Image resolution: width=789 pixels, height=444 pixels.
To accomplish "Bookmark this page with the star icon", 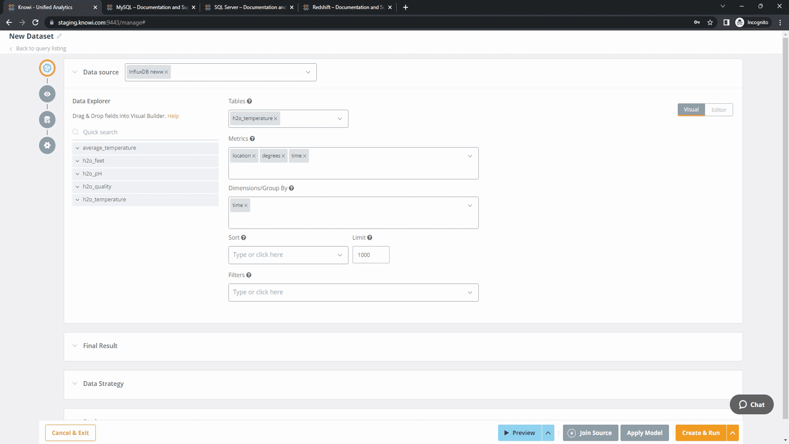I will (x=710, y=23).
